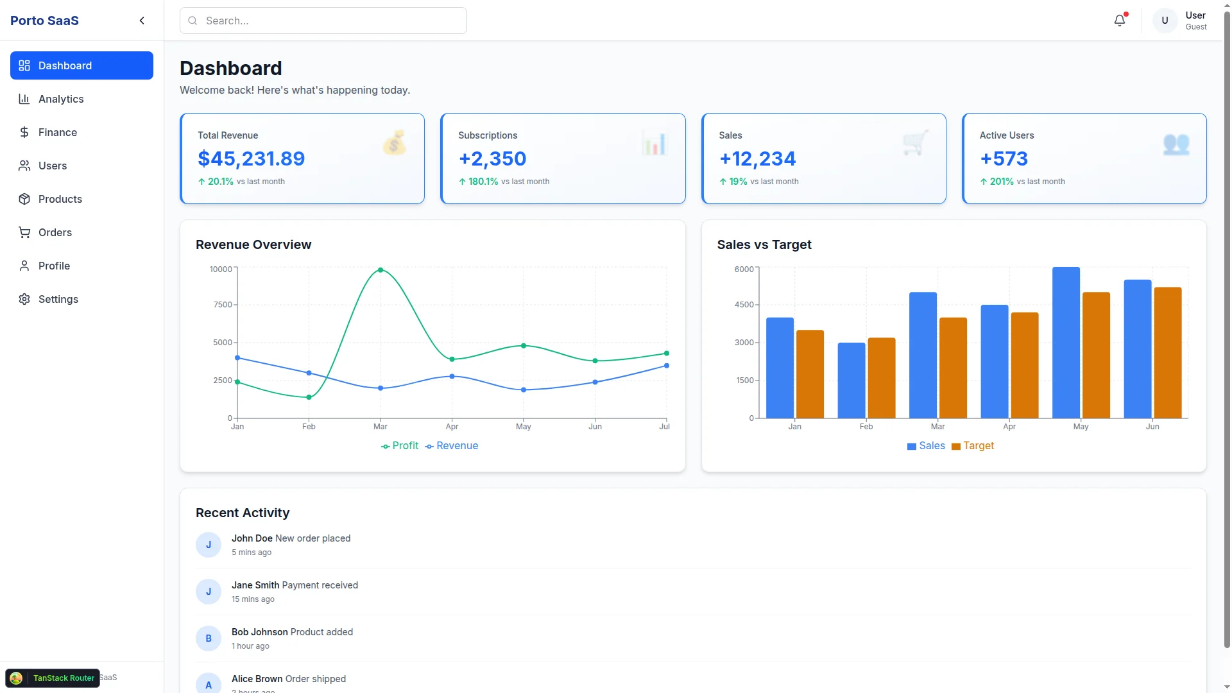Click the "Recent Activity" heading

pyautogui.click(x=243, y=513)
